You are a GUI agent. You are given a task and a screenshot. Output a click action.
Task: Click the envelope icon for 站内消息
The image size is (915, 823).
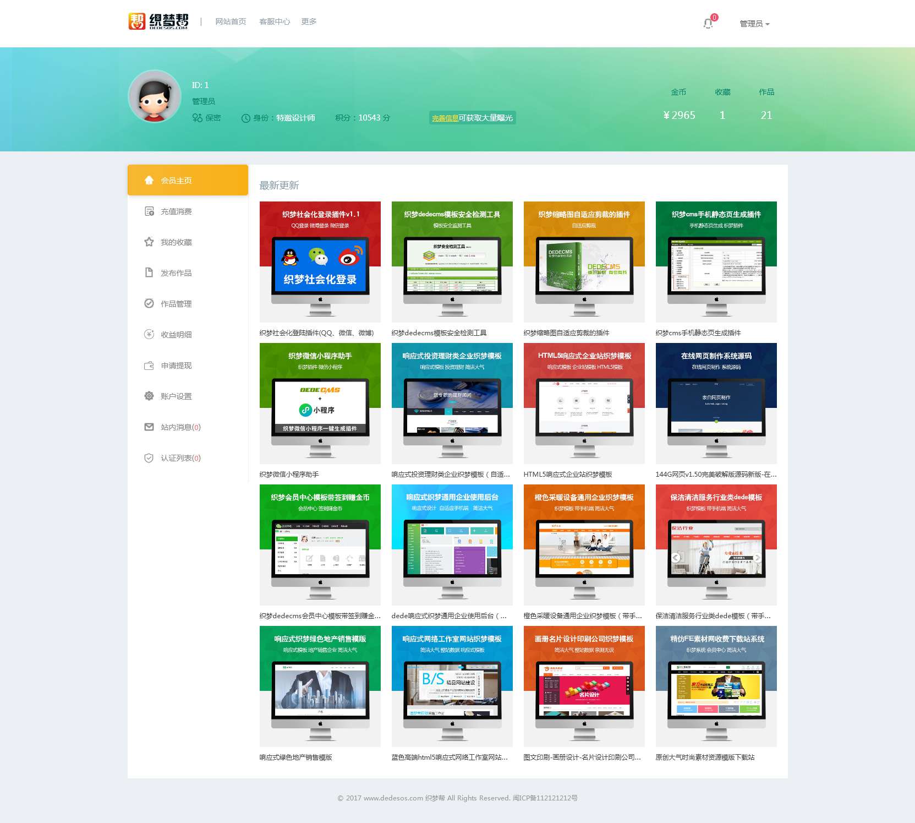click(x=149, y=427)
